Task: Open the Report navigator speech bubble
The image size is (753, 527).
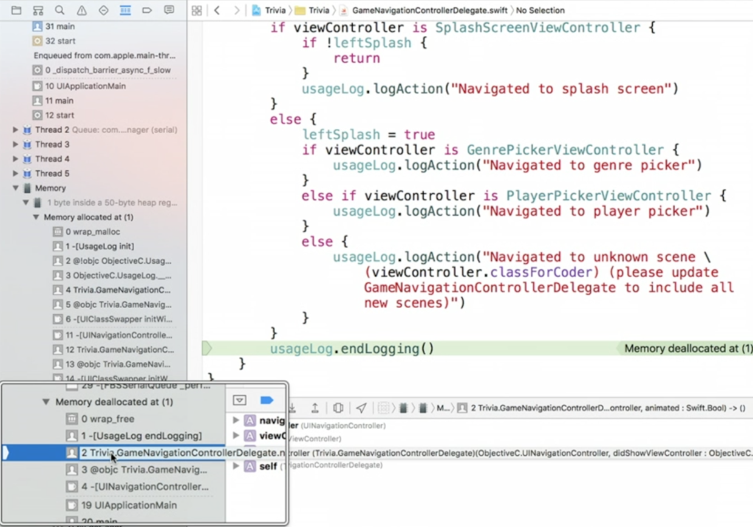Action: 168,10
